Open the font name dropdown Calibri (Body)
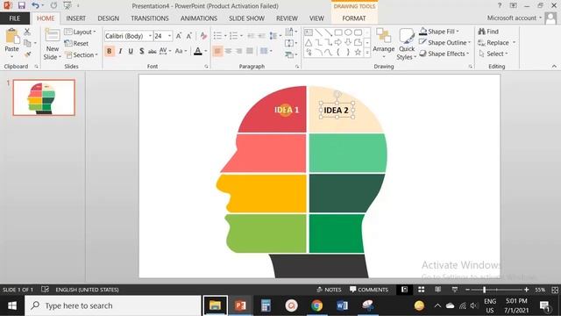 150,36
